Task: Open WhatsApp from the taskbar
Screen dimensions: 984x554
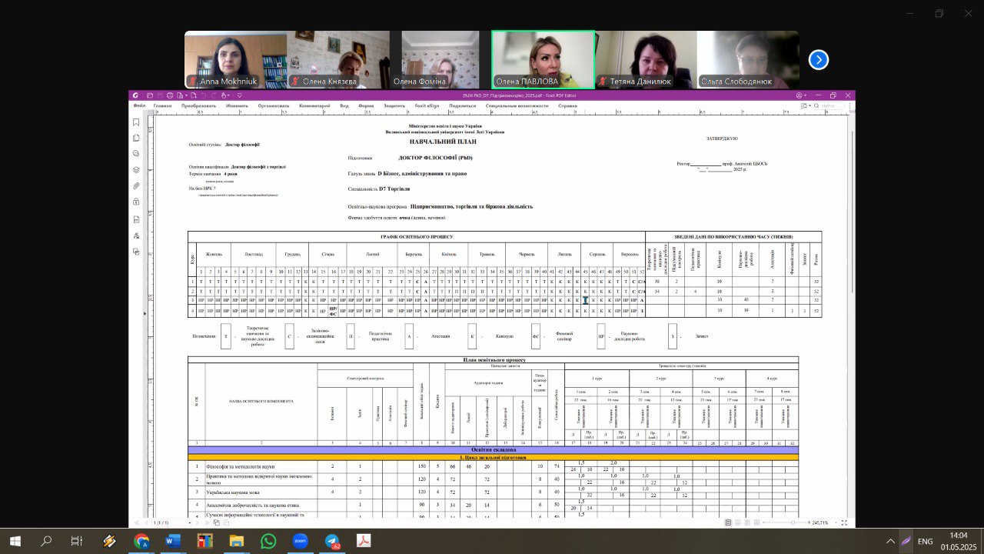Action: coord(268,542)
